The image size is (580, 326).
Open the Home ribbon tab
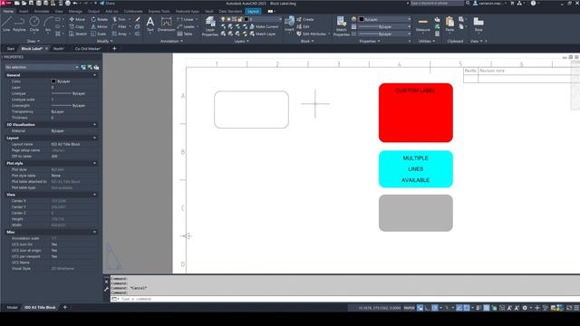pos(8,11)
